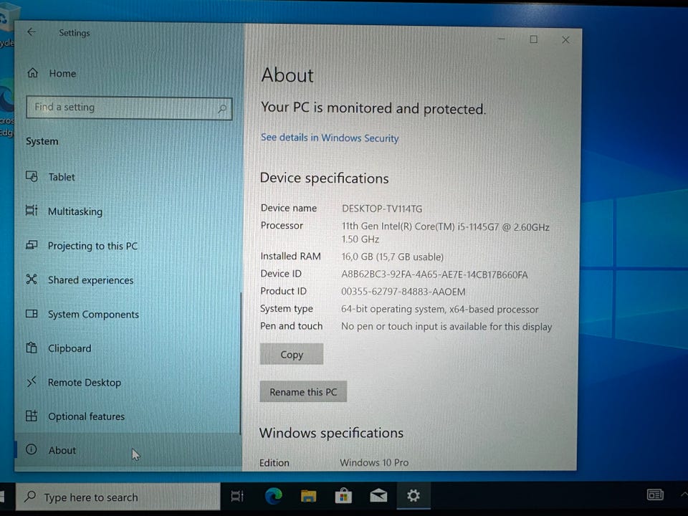The image size is (688, 516).
Task: Click the Optional features icon
Action: pyautogui.click(x=32, y=416)
